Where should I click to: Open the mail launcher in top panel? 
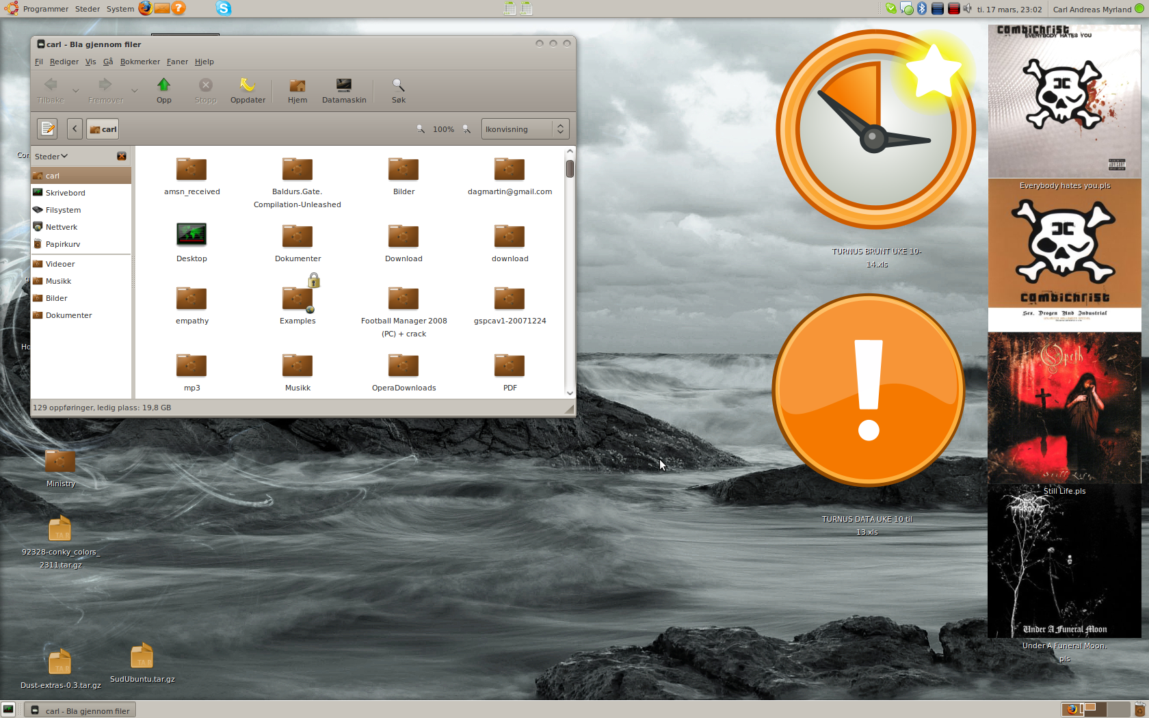[x=162, y=8]
